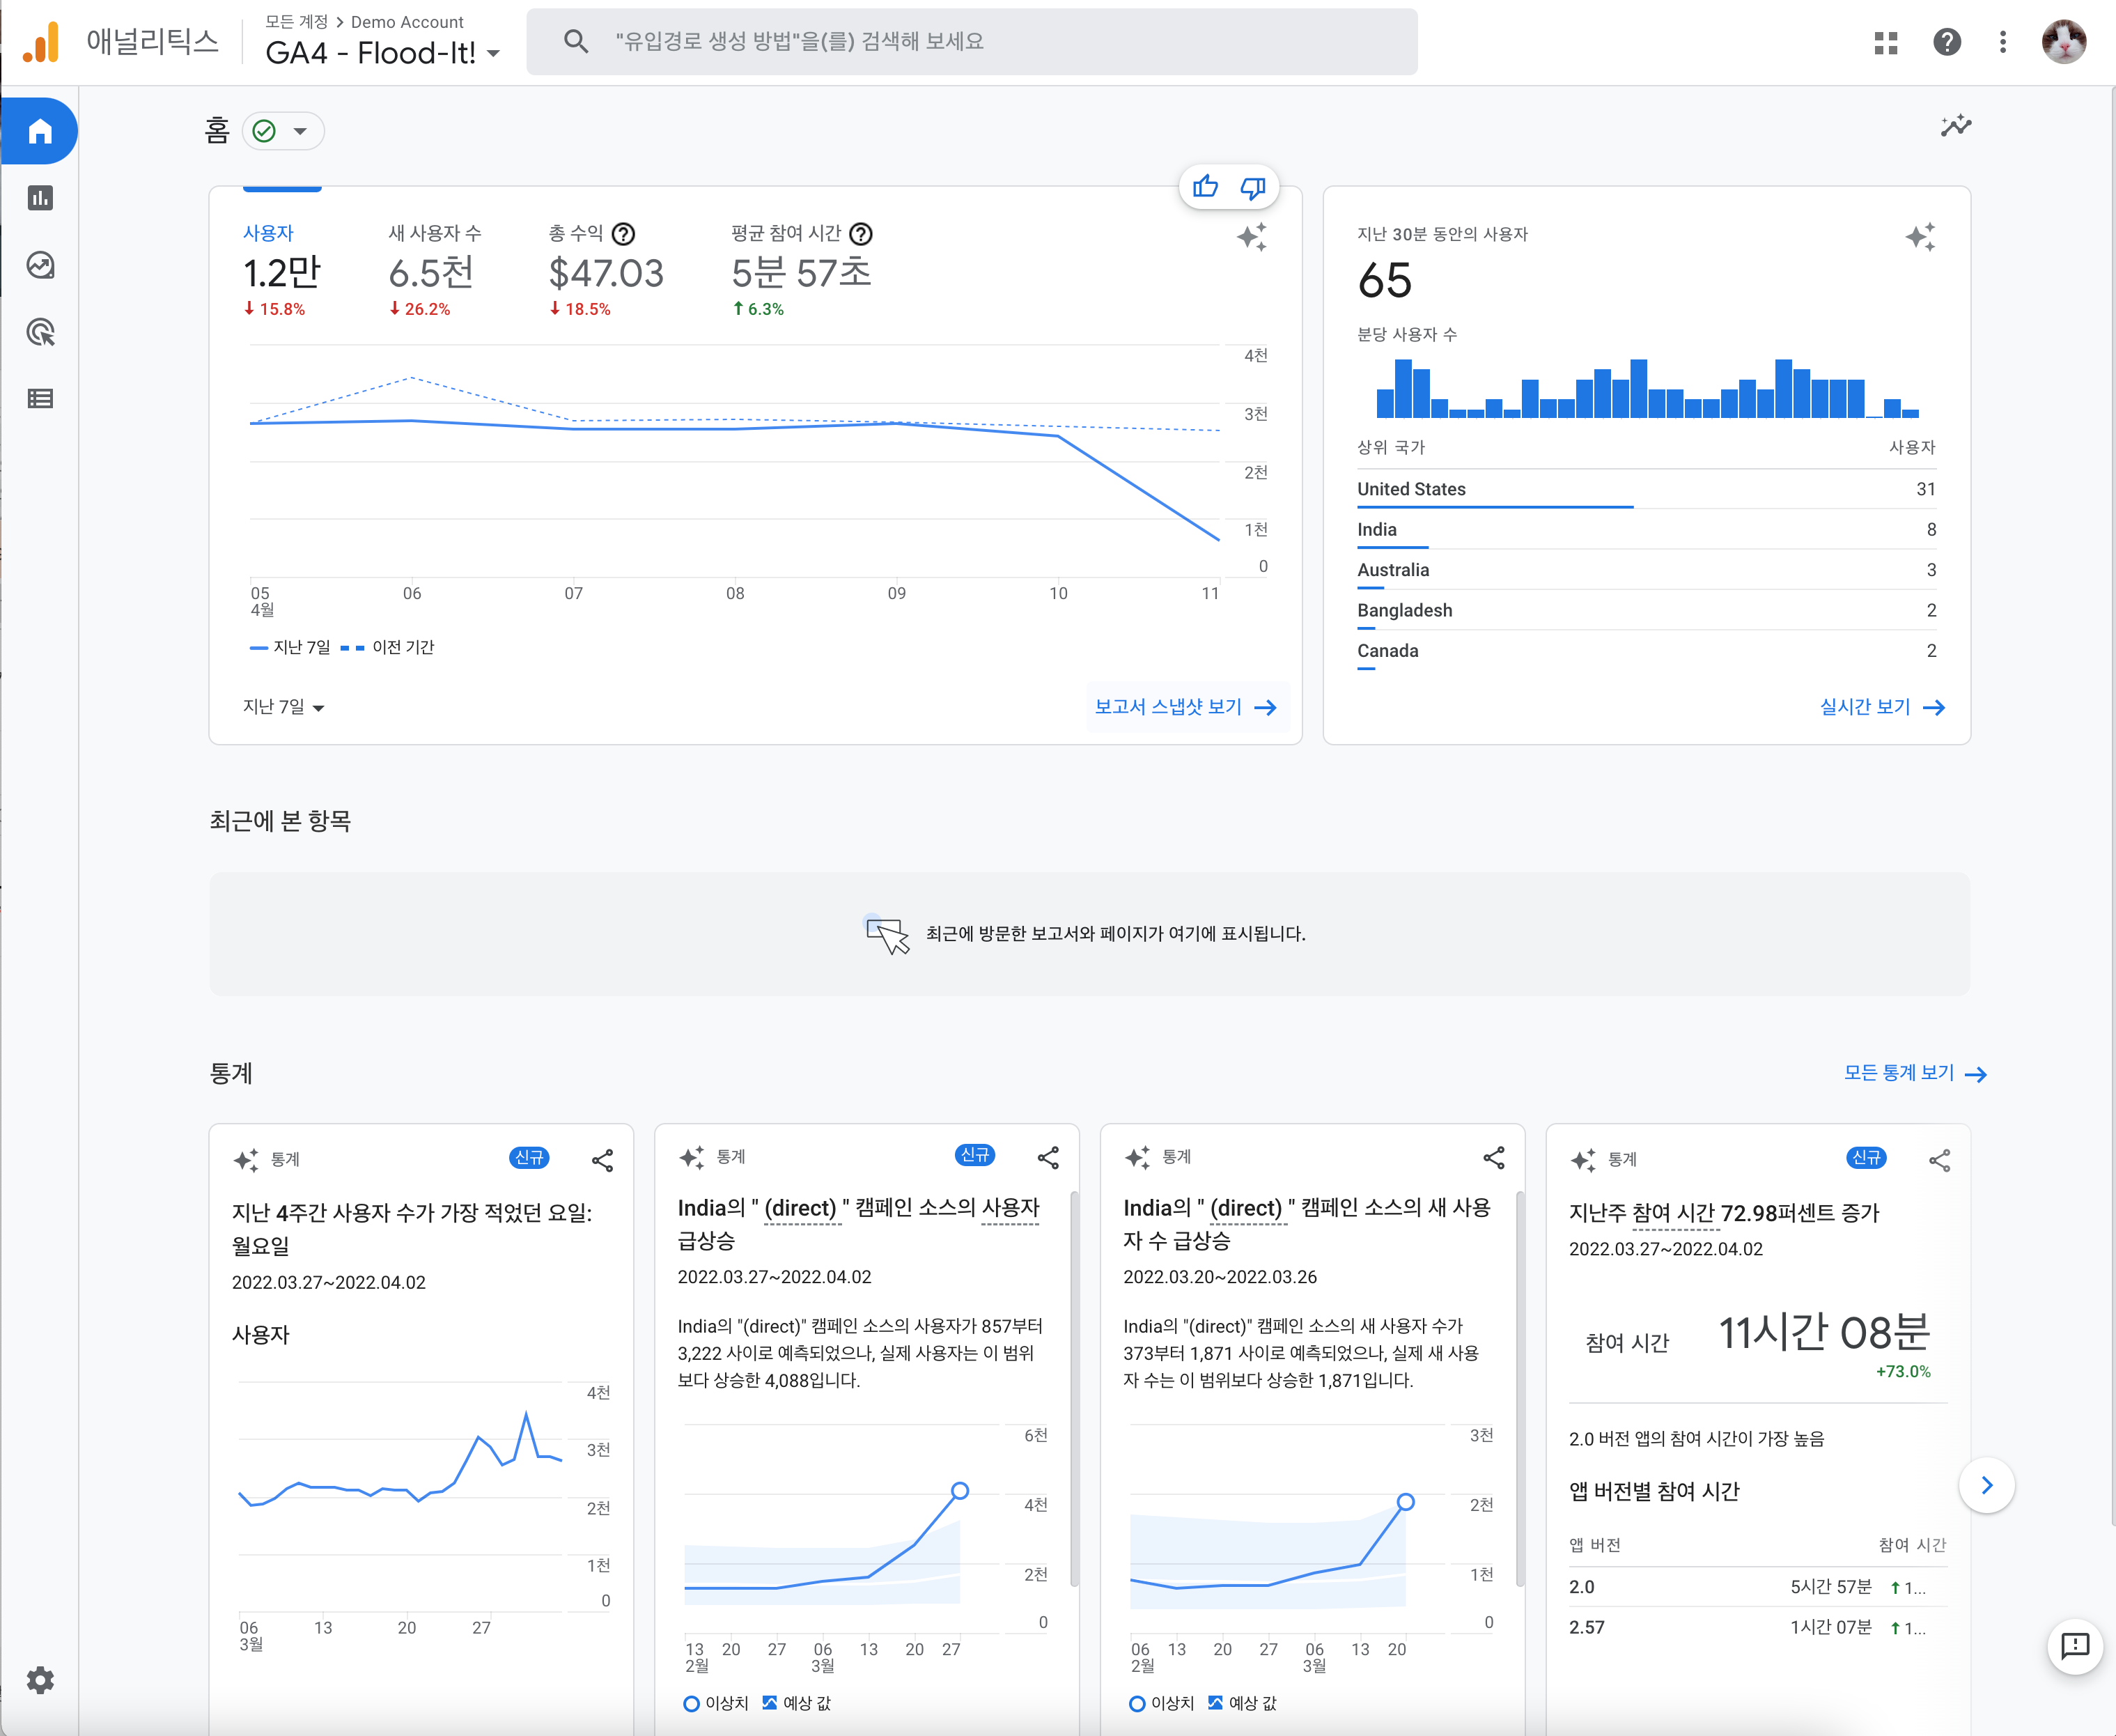Click insights sparkle icon on overview card

click(x=1252, y=237)
